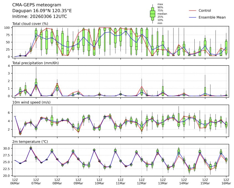The height and width of the screenshot is (188, 234).
Task: Click the 12Z 10Mar x-axis label
Action: (99, 182)
